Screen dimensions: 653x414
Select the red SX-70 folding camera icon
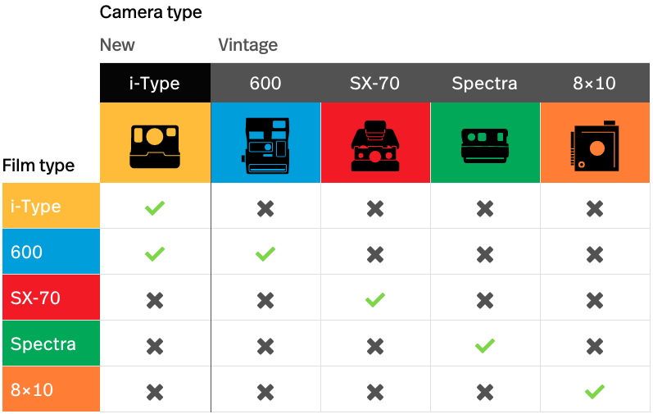pos(374,146)
